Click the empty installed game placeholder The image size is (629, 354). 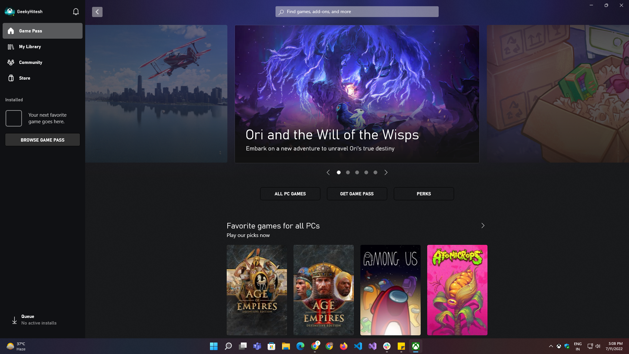coord(14,118)
